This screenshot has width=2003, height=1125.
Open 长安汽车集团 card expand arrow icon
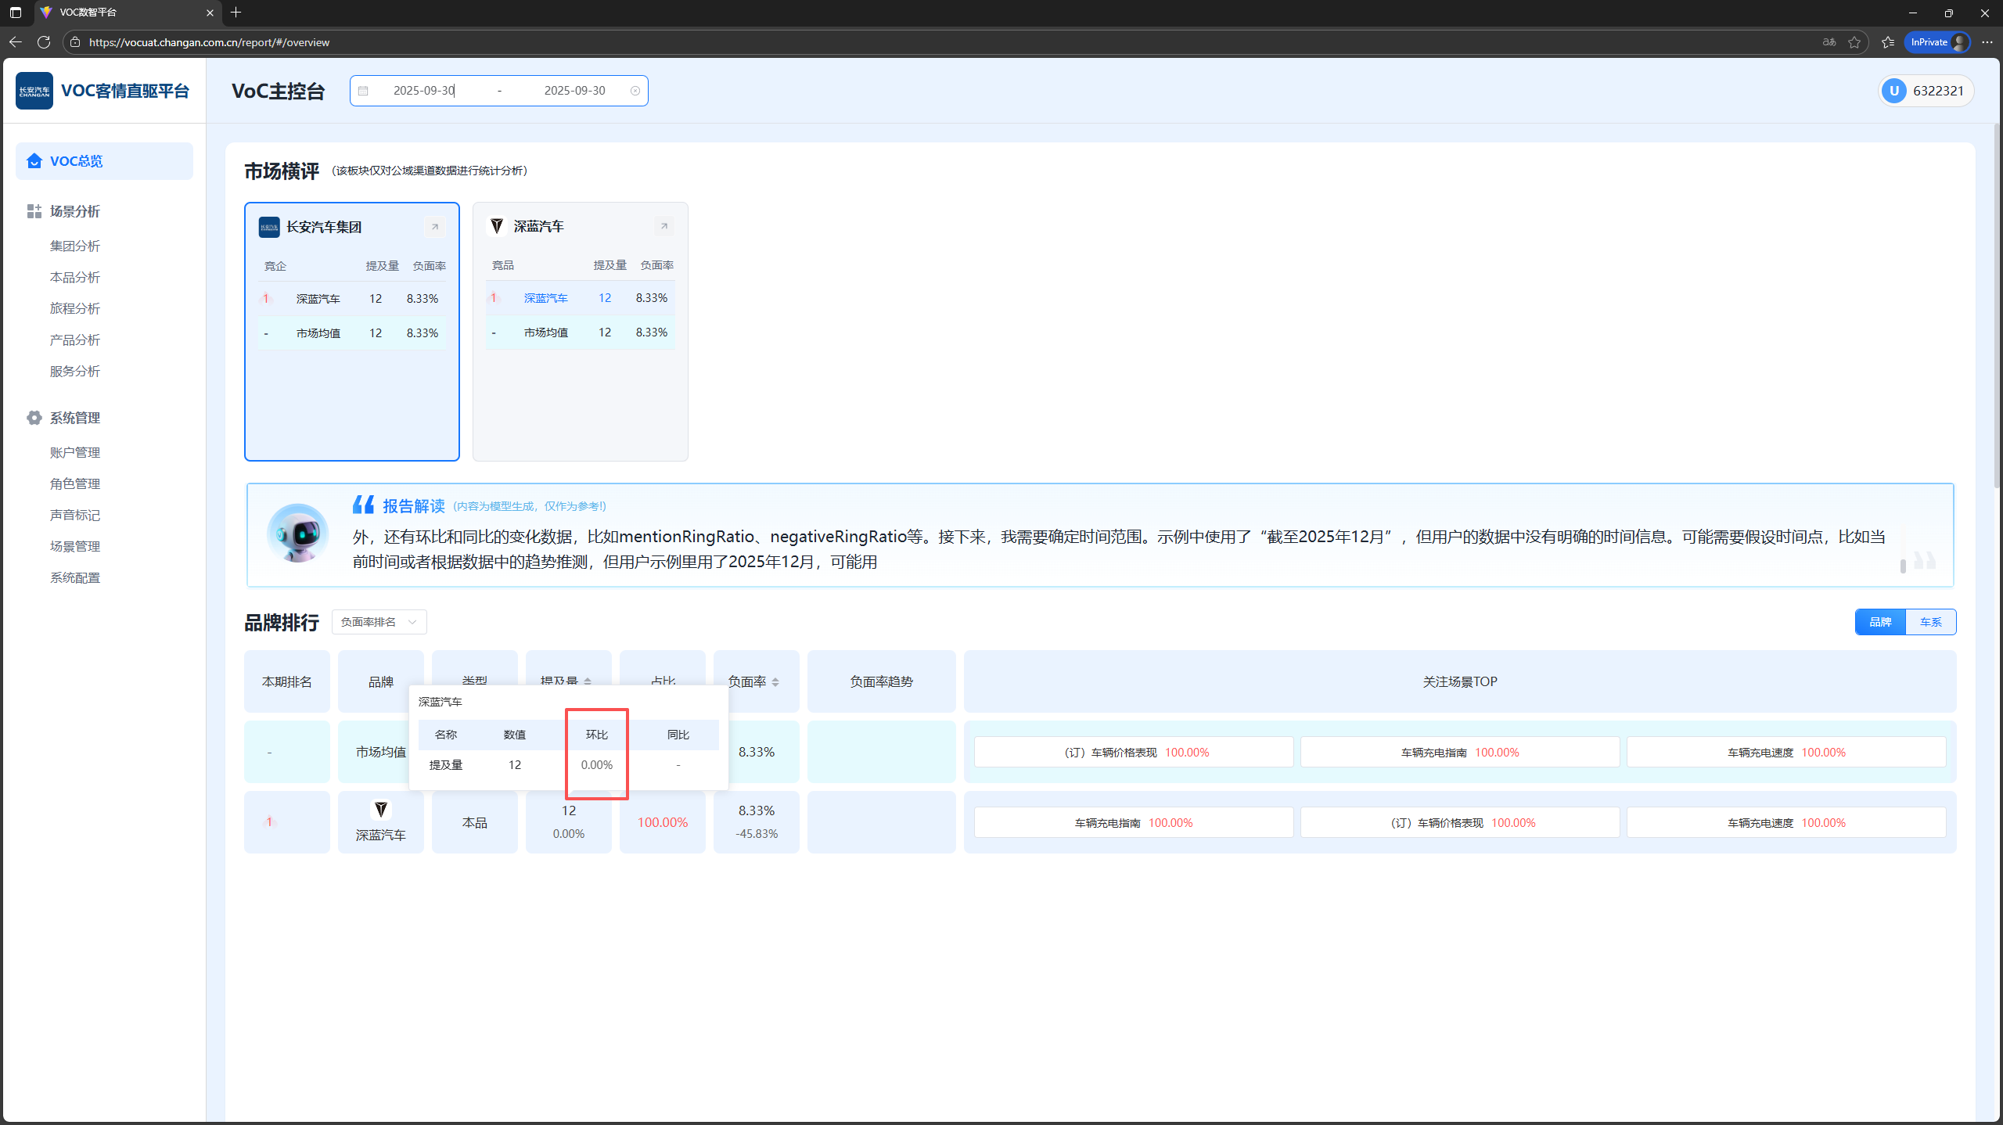point(435,227)
